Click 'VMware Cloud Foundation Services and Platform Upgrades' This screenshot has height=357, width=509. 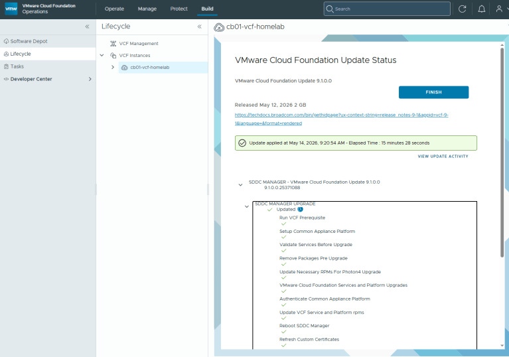click(344, 285)
